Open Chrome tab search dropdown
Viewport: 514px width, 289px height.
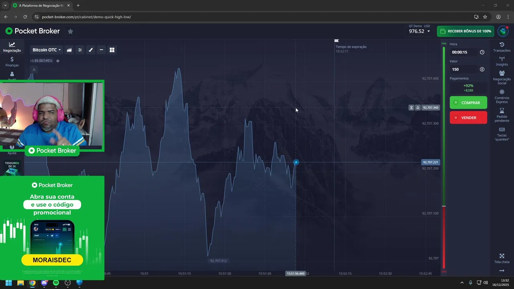(5, 6)
